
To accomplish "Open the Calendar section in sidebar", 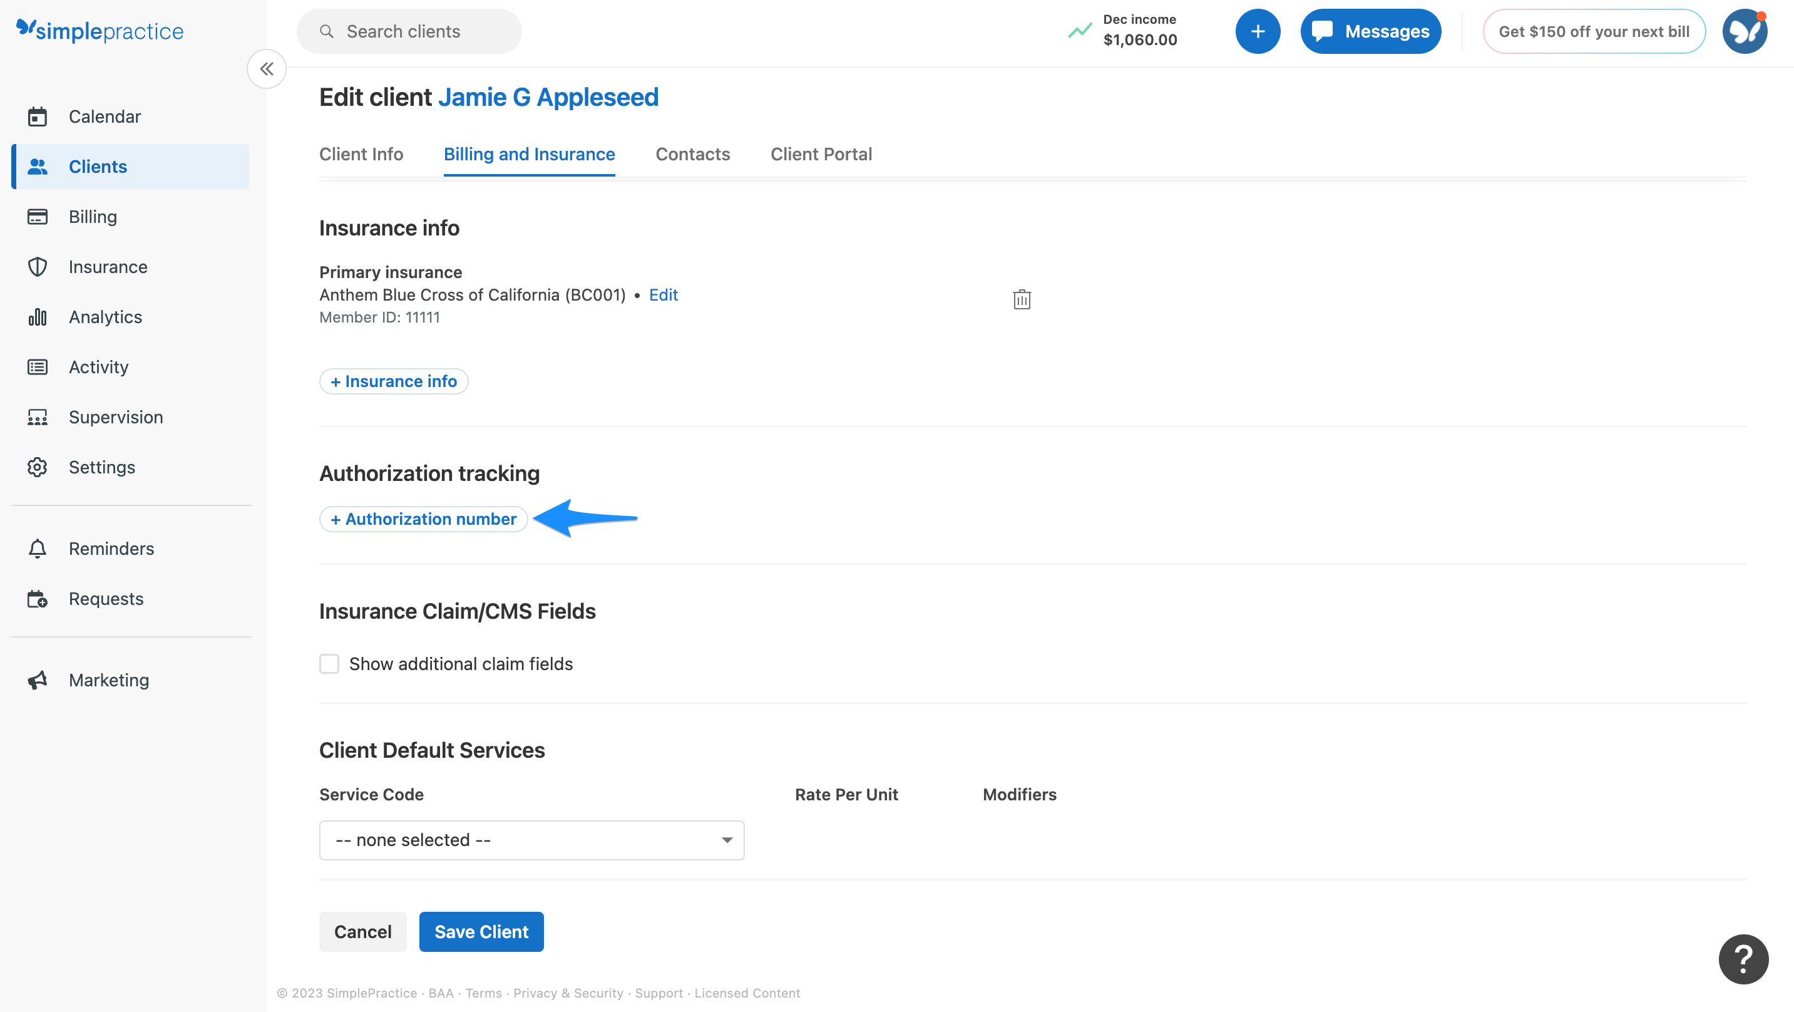I will (x=105, y=116).
